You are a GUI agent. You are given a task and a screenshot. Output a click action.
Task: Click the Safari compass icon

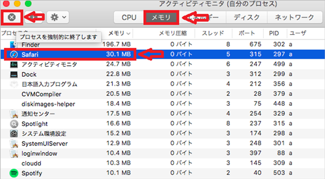pyautogui.click(x=14, y=54)
